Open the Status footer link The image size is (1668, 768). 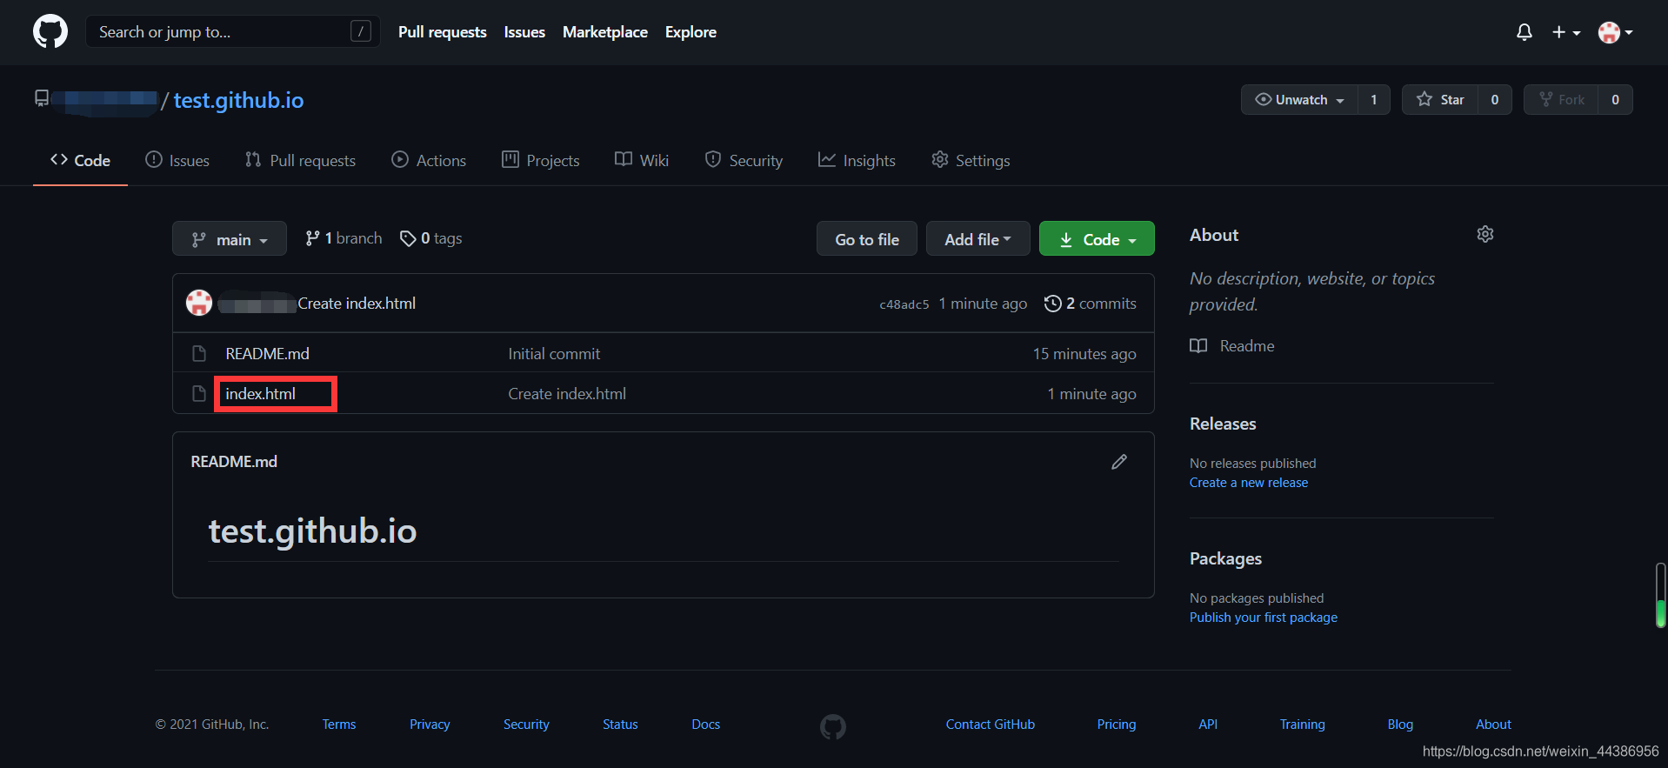coord(620,725)
